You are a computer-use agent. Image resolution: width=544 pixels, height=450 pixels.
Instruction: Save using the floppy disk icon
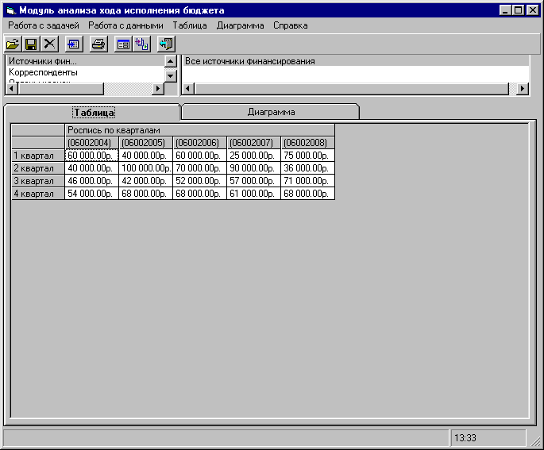(x=31, y=44)
